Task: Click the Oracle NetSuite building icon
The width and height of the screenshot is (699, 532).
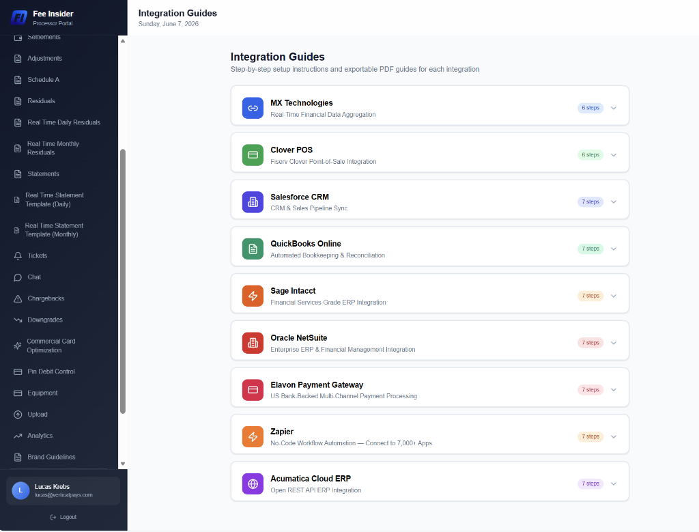Action: click(x=253, y=343)
